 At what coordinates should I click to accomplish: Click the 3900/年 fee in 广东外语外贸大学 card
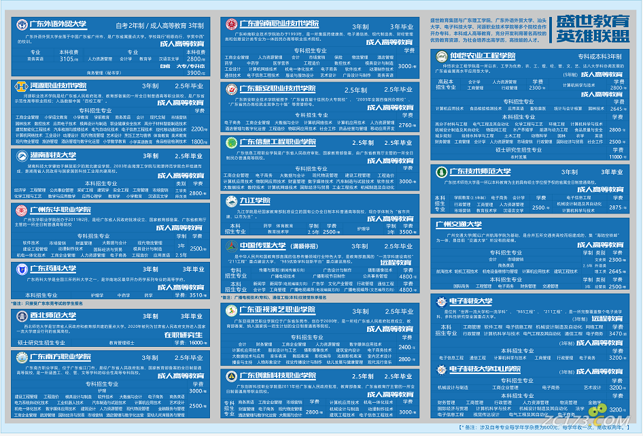click(196, 73)
